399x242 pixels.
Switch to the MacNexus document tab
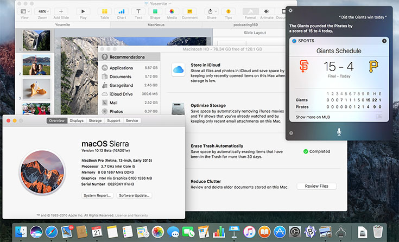pos(156,24)
